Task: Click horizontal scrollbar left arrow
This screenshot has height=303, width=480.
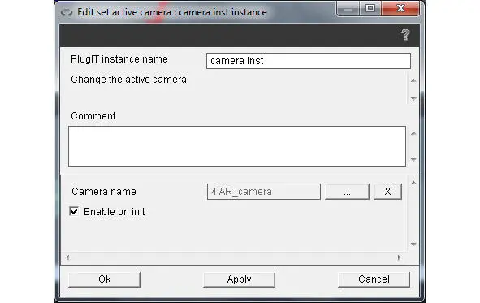Action: (67, 258)
